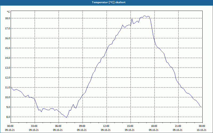Image resolution: width=213 pixels, height=133 pixels.
Task: Select the '09.10.21' date under 09:00
Action: tap(82, 130)
